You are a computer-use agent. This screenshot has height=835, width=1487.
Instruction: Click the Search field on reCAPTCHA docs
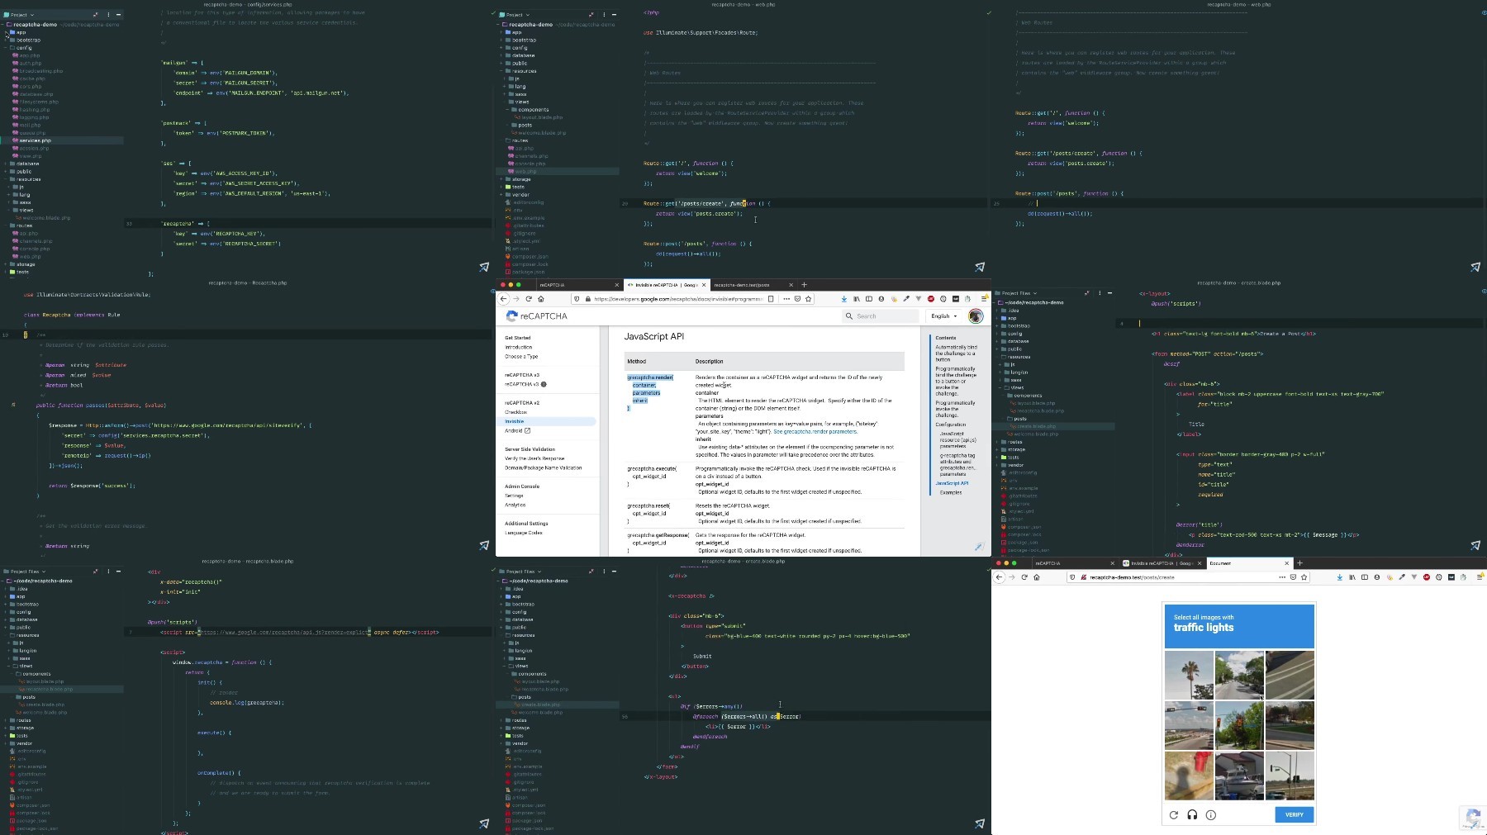point(880,316)
